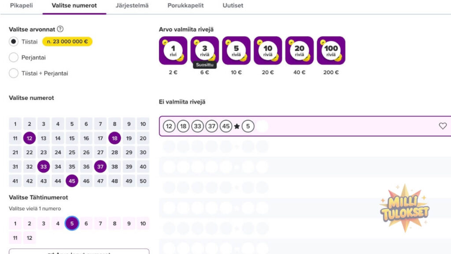This screenshot has height=254, width=451.
Task: Open the Porukkapelit tab
Action: pyautogui.click(x=185, y=6)
